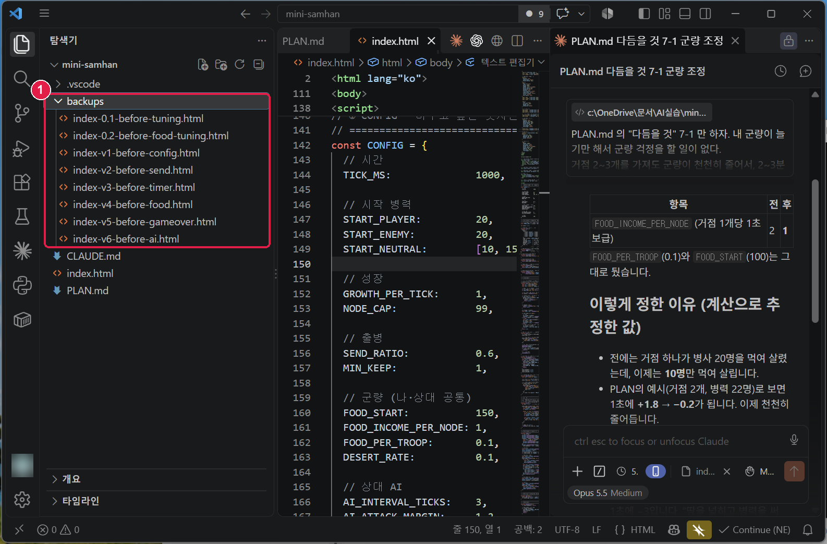Toggle the secondary side bar layout
827x544 pixels.
[x=706, y=14]
